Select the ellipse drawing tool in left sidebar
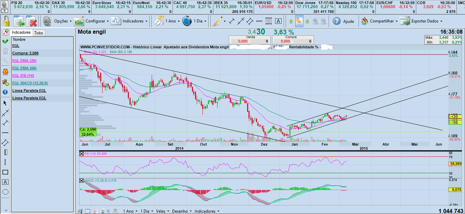Image resolution: width=465 pixels, height=214 pixels. (5, 192)
